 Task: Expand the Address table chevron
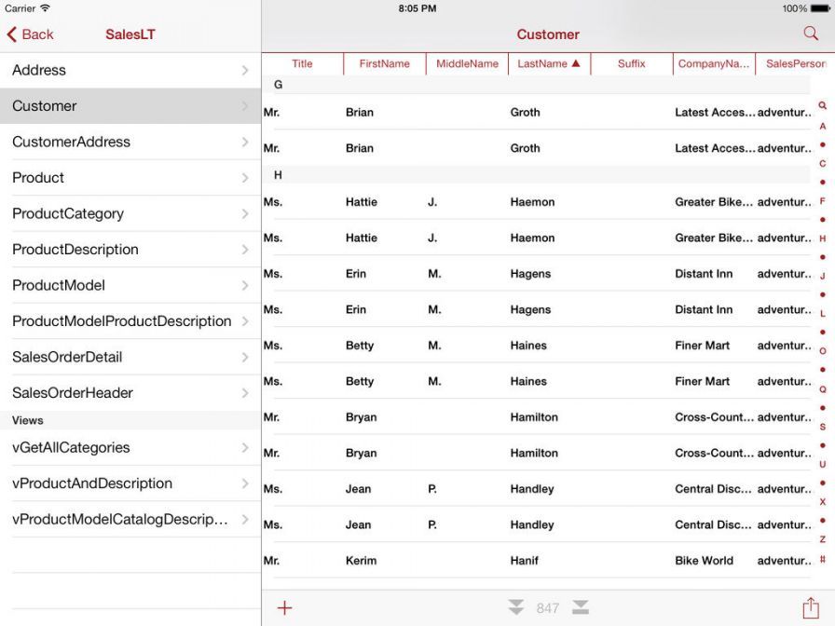(245, 70)
